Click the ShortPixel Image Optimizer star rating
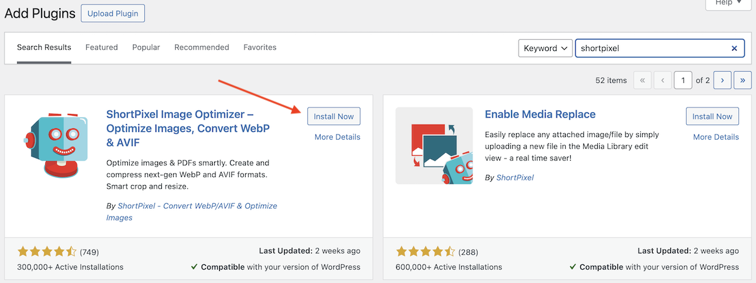 coord(47,252)
